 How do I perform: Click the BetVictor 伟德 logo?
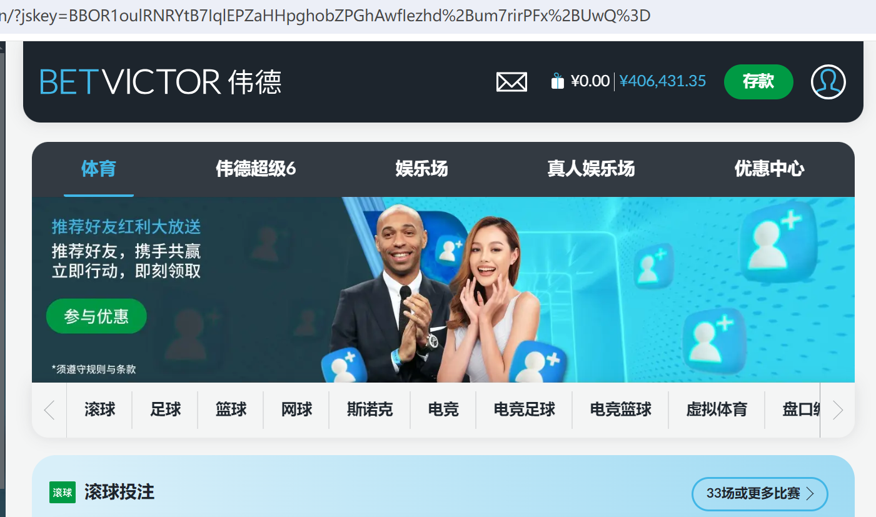point(161,82)
